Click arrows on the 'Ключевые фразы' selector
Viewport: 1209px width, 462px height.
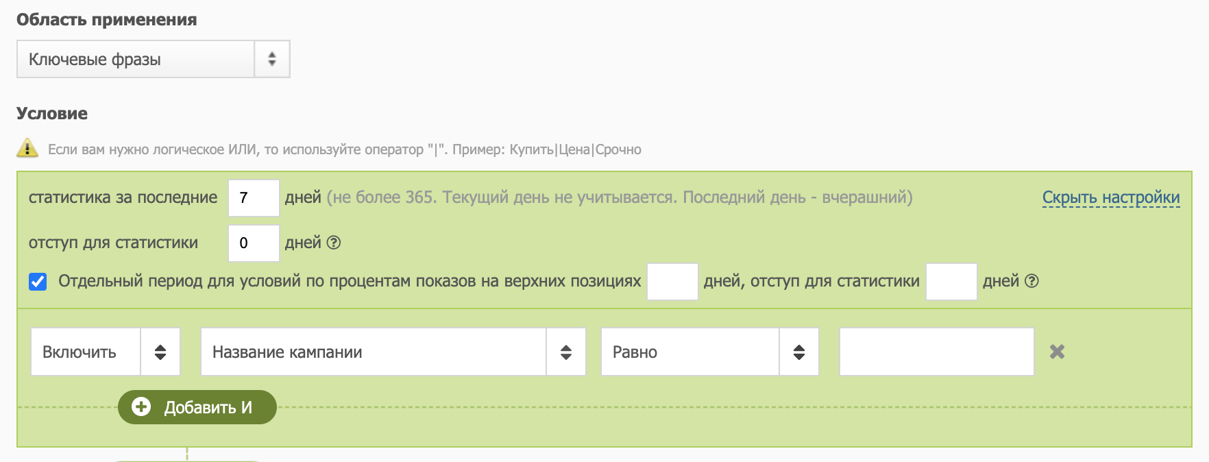coord(272,59)
